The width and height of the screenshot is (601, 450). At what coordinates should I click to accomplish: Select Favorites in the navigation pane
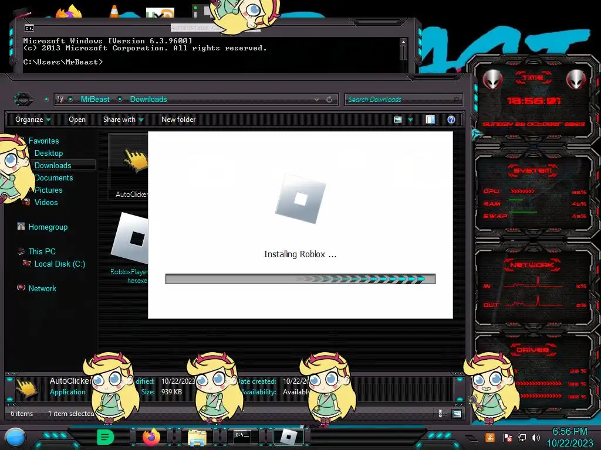pos(43,141)
